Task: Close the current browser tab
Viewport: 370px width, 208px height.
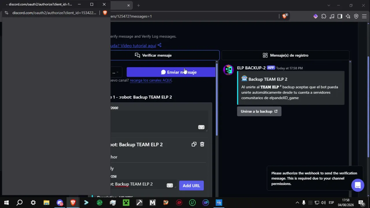Action: pyautogui.click(x=129, y=5)
